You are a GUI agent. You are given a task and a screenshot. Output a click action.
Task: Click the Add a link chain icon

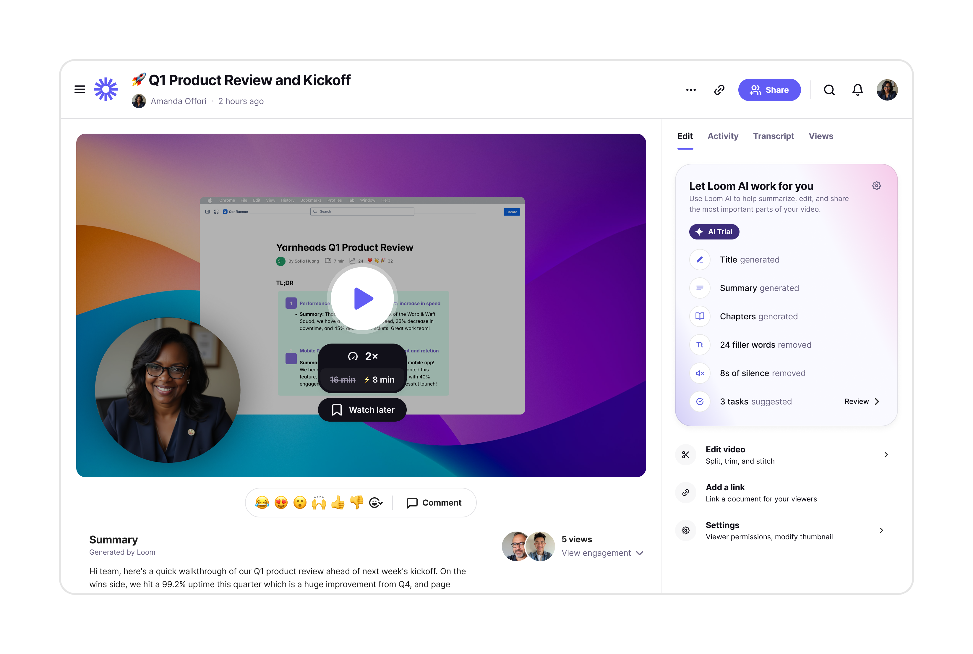pos(685,493)
